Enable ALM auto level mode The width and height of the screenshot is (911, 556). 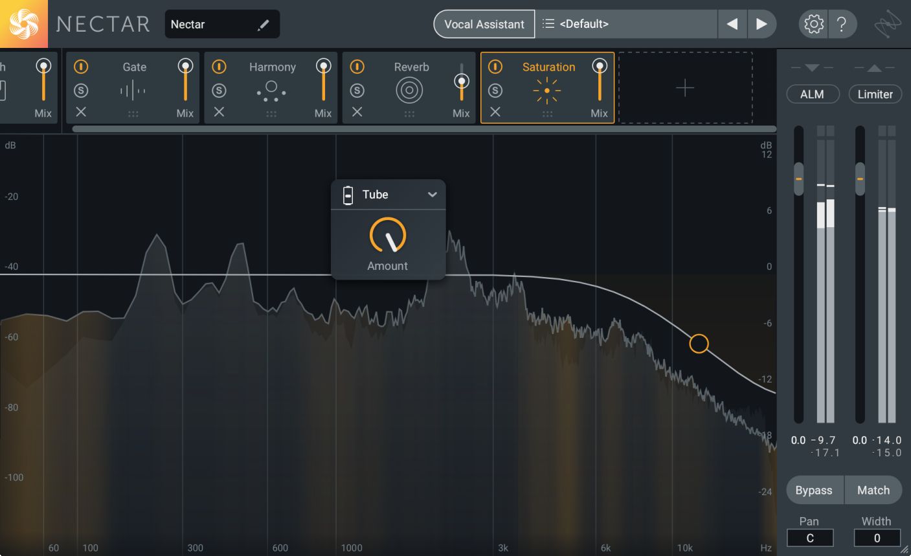[812, 95]
